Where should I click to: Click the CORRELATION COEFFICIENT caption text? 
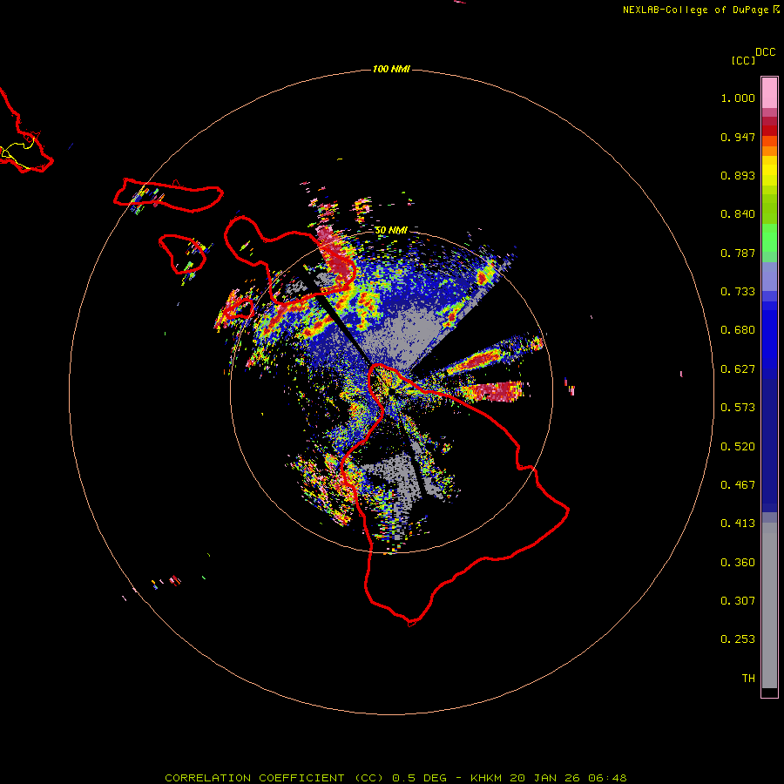(x=254, y=778)
